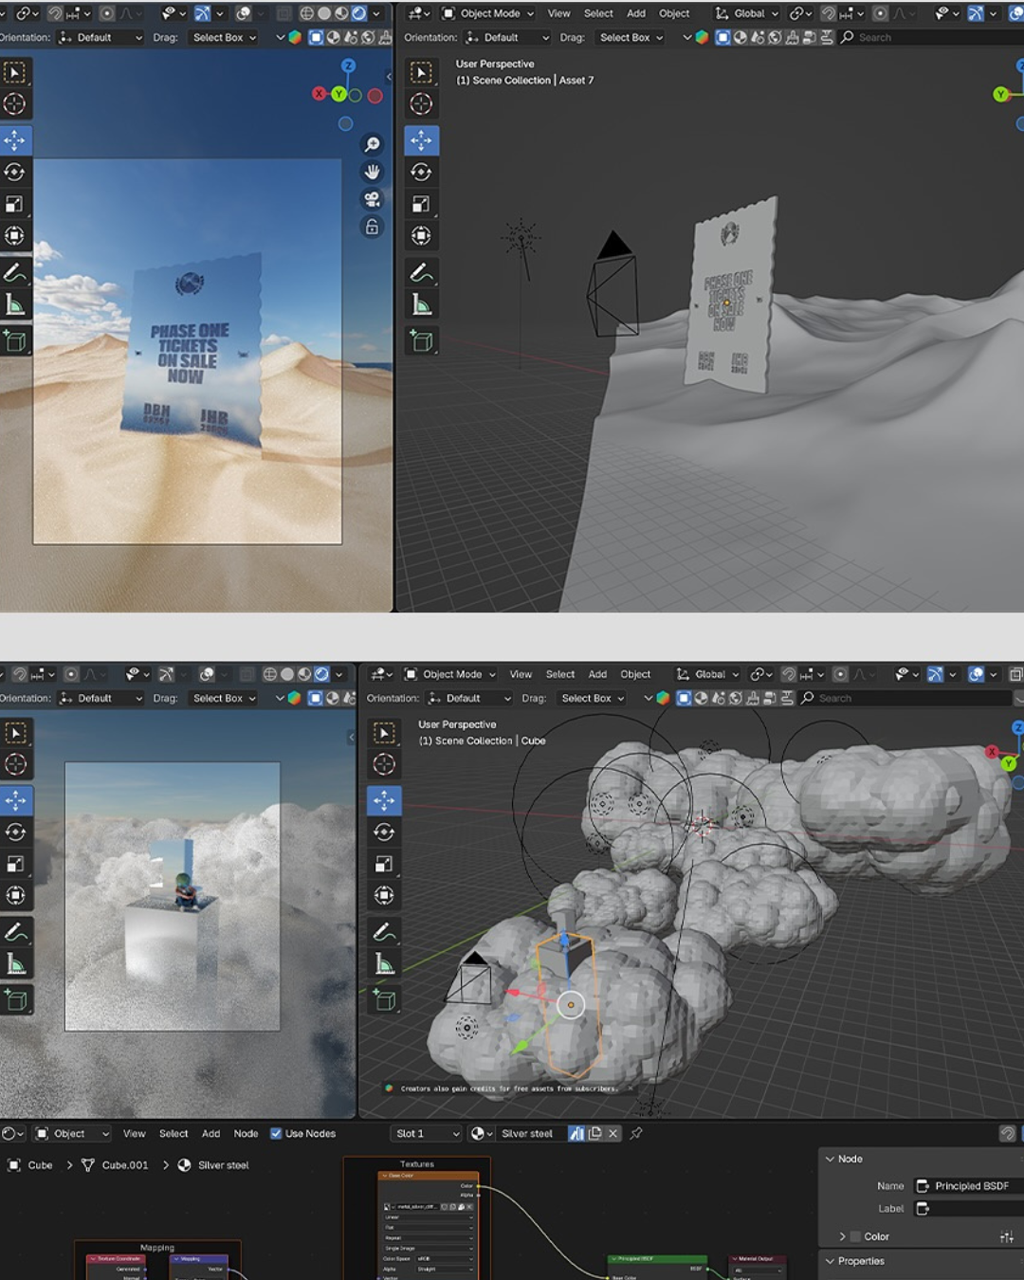Screen dimensions: 1024x1280
Task: Click the lock camera icon in top-left viewport
Action: click(372, 227)
